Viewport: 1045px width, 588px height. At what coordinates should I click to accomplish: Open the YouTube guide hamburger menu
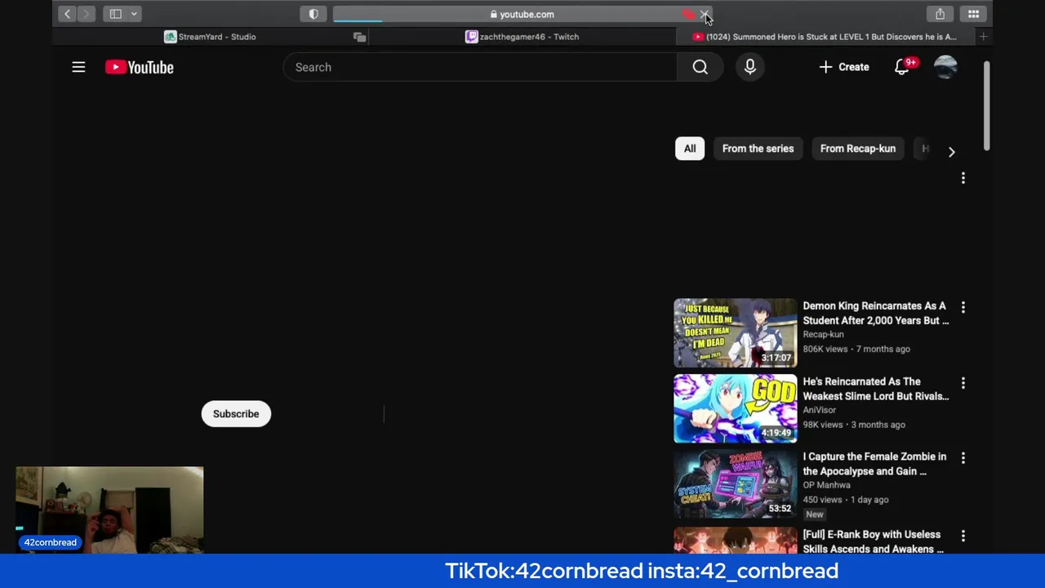pyautogui.click(x=78, y=67)
